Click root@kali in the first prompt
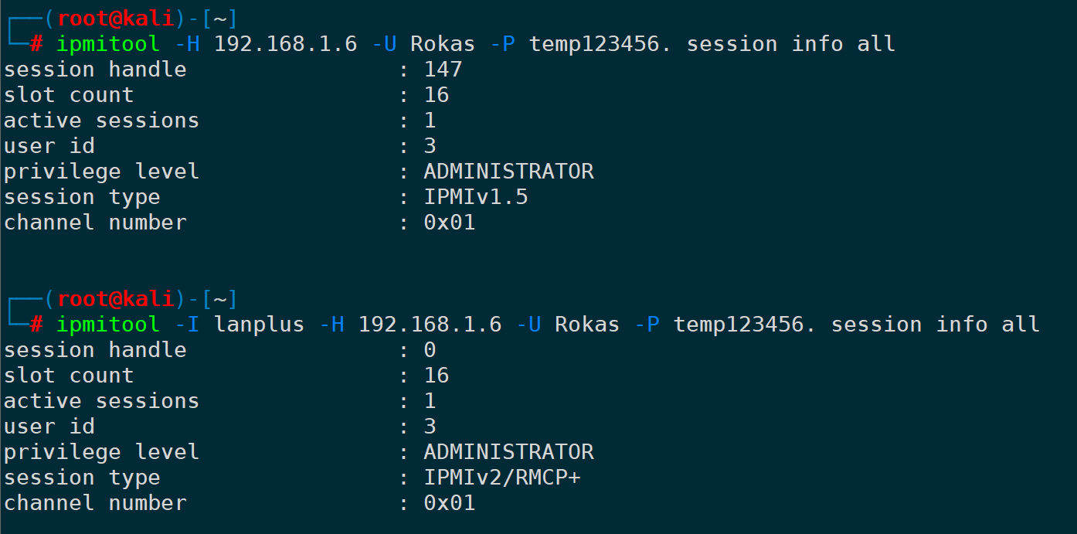Screen dimensions: 1077x534 116,19
